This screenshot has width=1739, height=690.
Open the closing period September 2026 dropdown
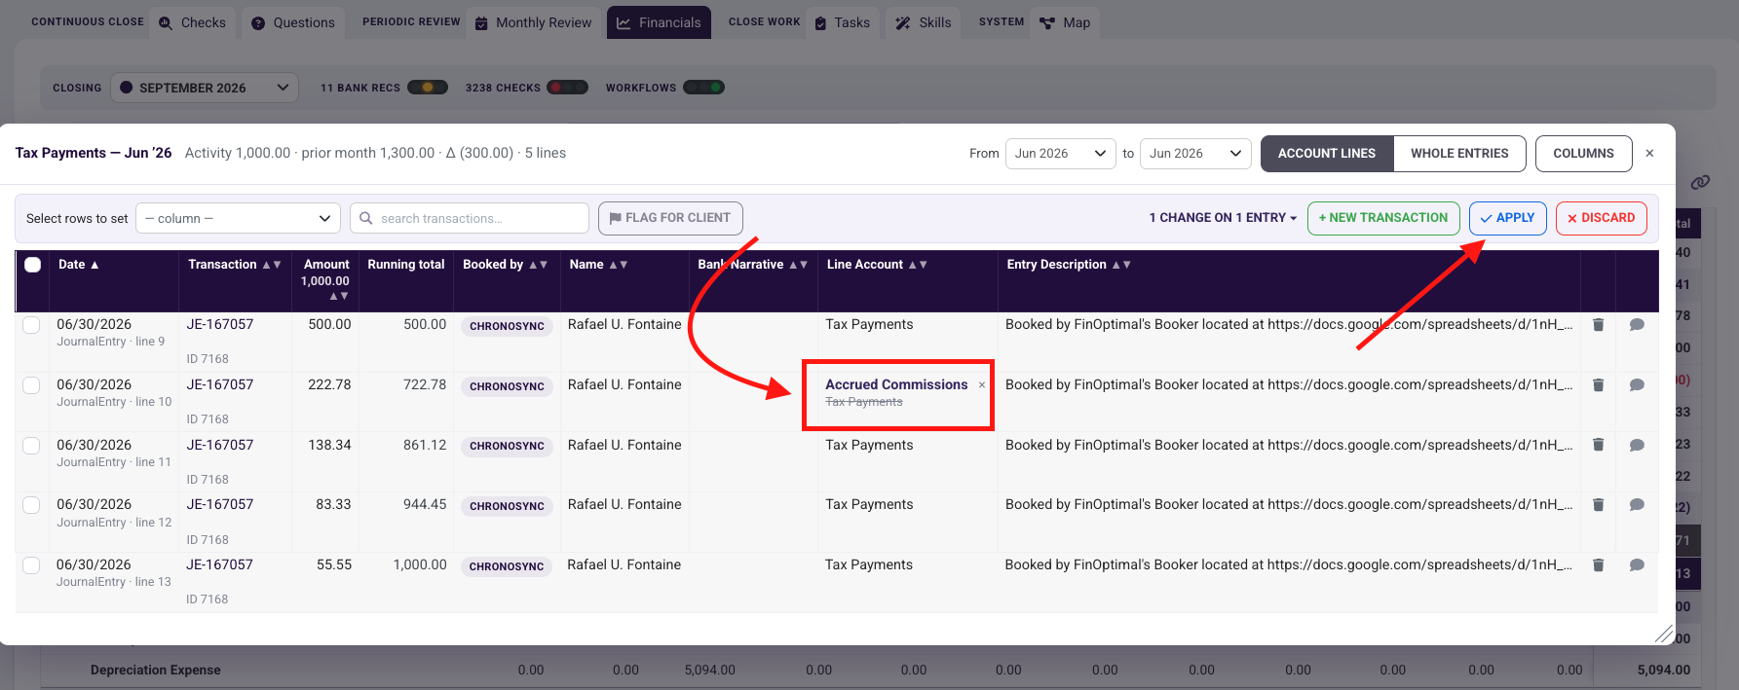pos(205,88)
